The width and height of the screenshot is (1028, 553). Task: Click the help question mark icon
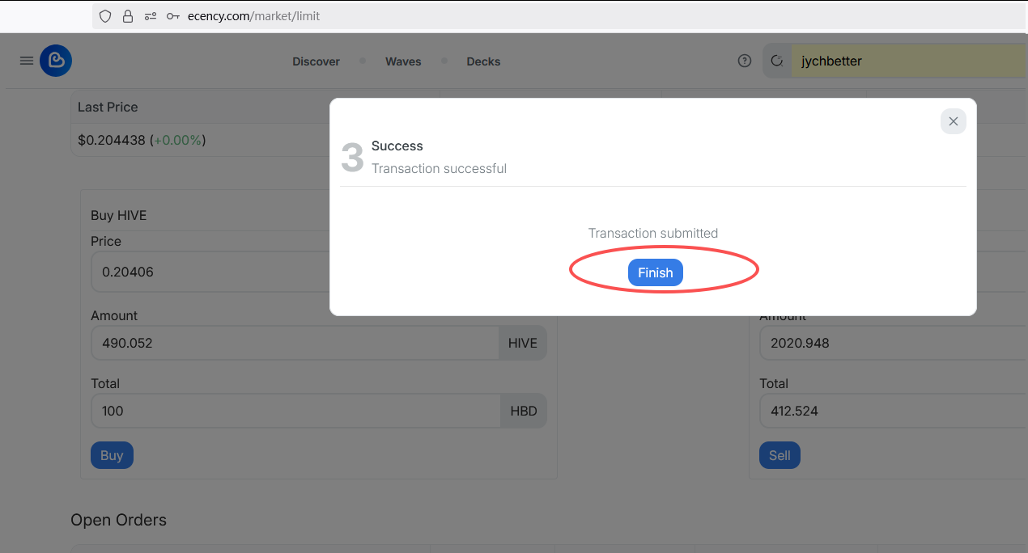tap(745, 61)
